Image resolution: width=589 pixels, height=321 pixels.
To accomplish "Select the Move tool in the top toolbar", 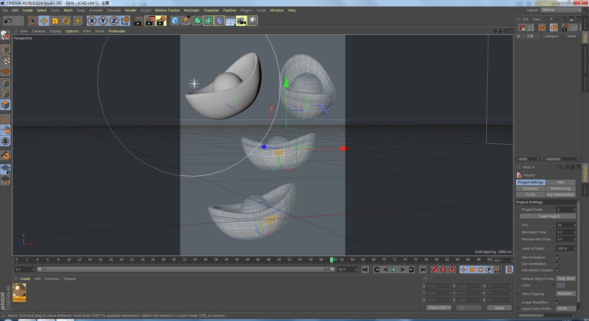I will [44, 21].
